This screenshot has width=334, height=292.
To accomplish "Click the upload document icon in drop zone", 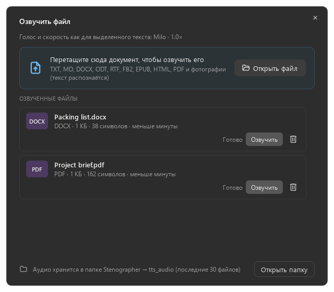I will coord(35,68).
